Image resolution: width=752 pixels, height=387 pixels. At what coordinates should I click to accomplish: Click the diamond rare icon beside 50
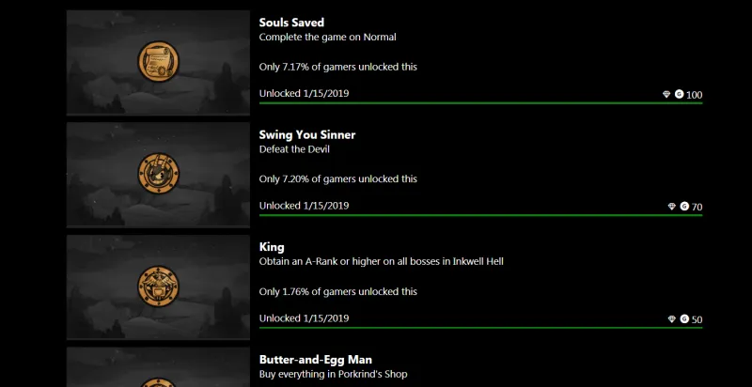[671, 319]
